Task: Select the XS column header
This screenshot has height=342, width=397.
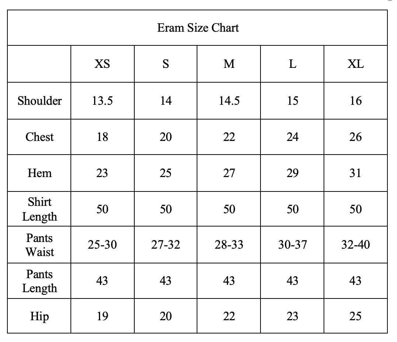Action: [102, 64]
